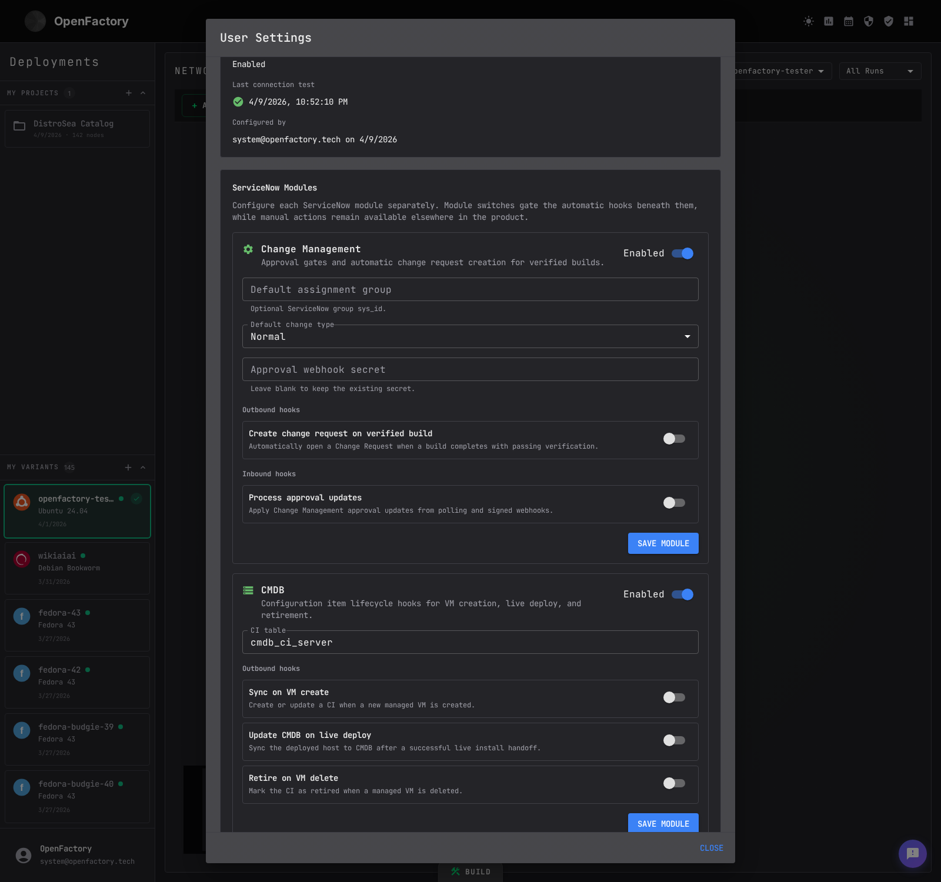Open the statistics bar chart icon
This screenshot has width=941, height=882.
coord(829,21)
